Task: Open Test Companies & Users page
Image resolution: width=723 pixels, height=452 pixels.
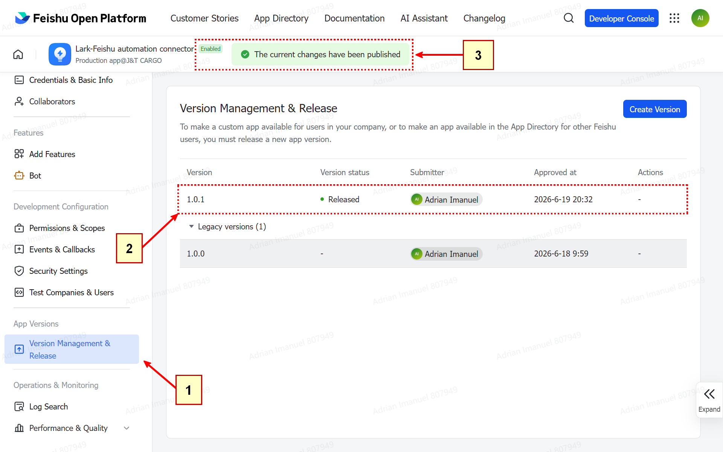Action: coord(72,292)
